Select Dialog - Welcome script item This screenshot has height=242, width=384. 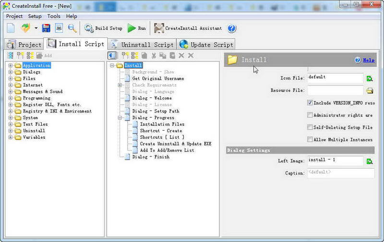(152, 98)
